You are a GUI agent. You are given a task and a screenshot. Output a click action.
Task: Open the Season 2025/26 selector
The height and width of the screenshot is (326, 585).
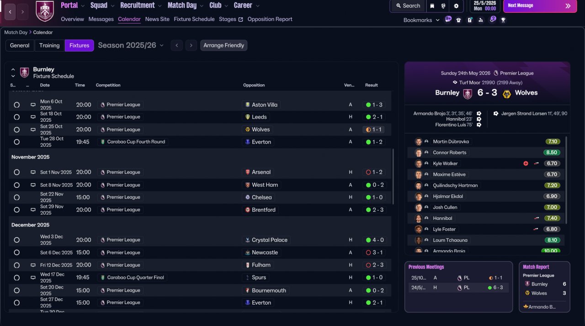[131, 45]
